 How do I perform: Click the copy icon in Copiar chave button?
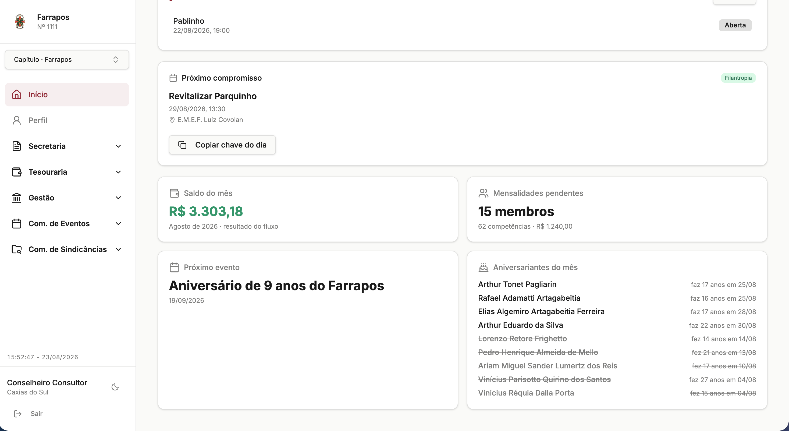[182, 145]
